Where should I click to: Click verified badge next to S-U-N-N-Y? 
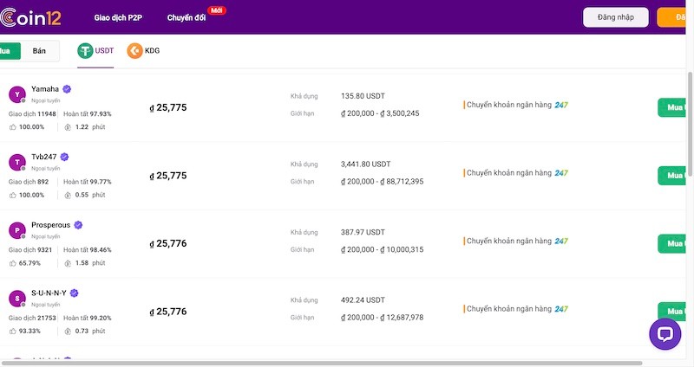[x=75, y=293]
